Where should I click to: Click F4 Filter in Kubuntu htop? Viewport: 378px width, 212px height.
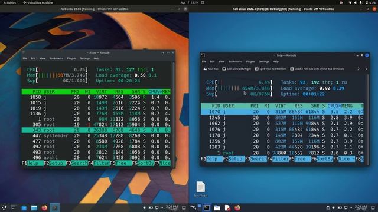(99, 163)
